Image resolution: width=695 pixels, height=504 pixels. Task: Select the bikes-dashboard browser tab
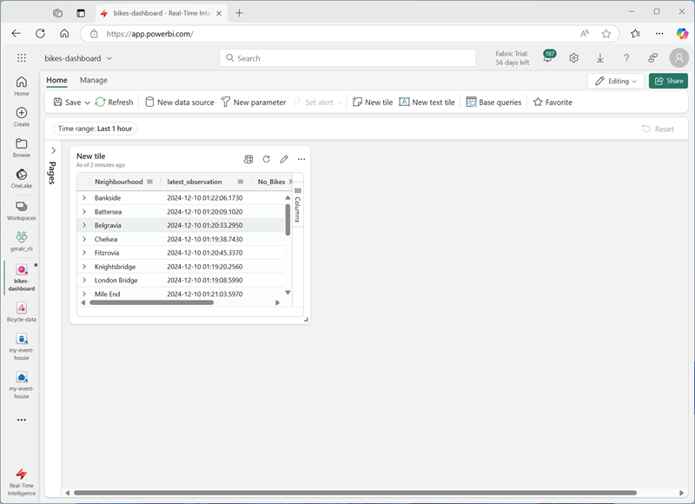[x=162, y=13]
